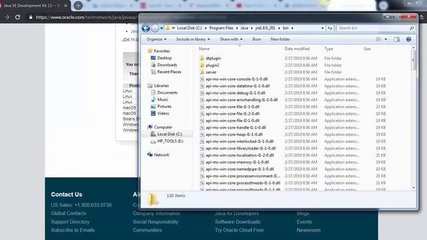Image resolution: width=427 pixels, height=240 pixels.
Task: Select Computer in the navigation pane
Action: (163, 127)
